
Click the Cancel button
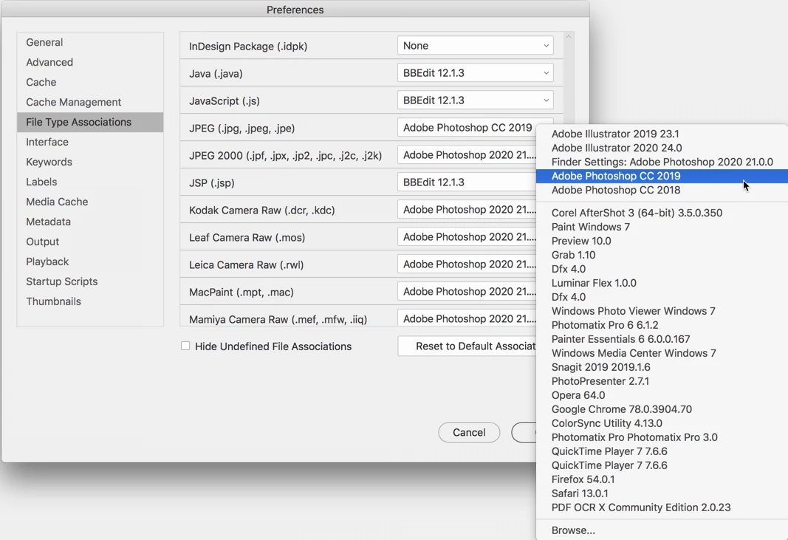[x=469, y=432]
